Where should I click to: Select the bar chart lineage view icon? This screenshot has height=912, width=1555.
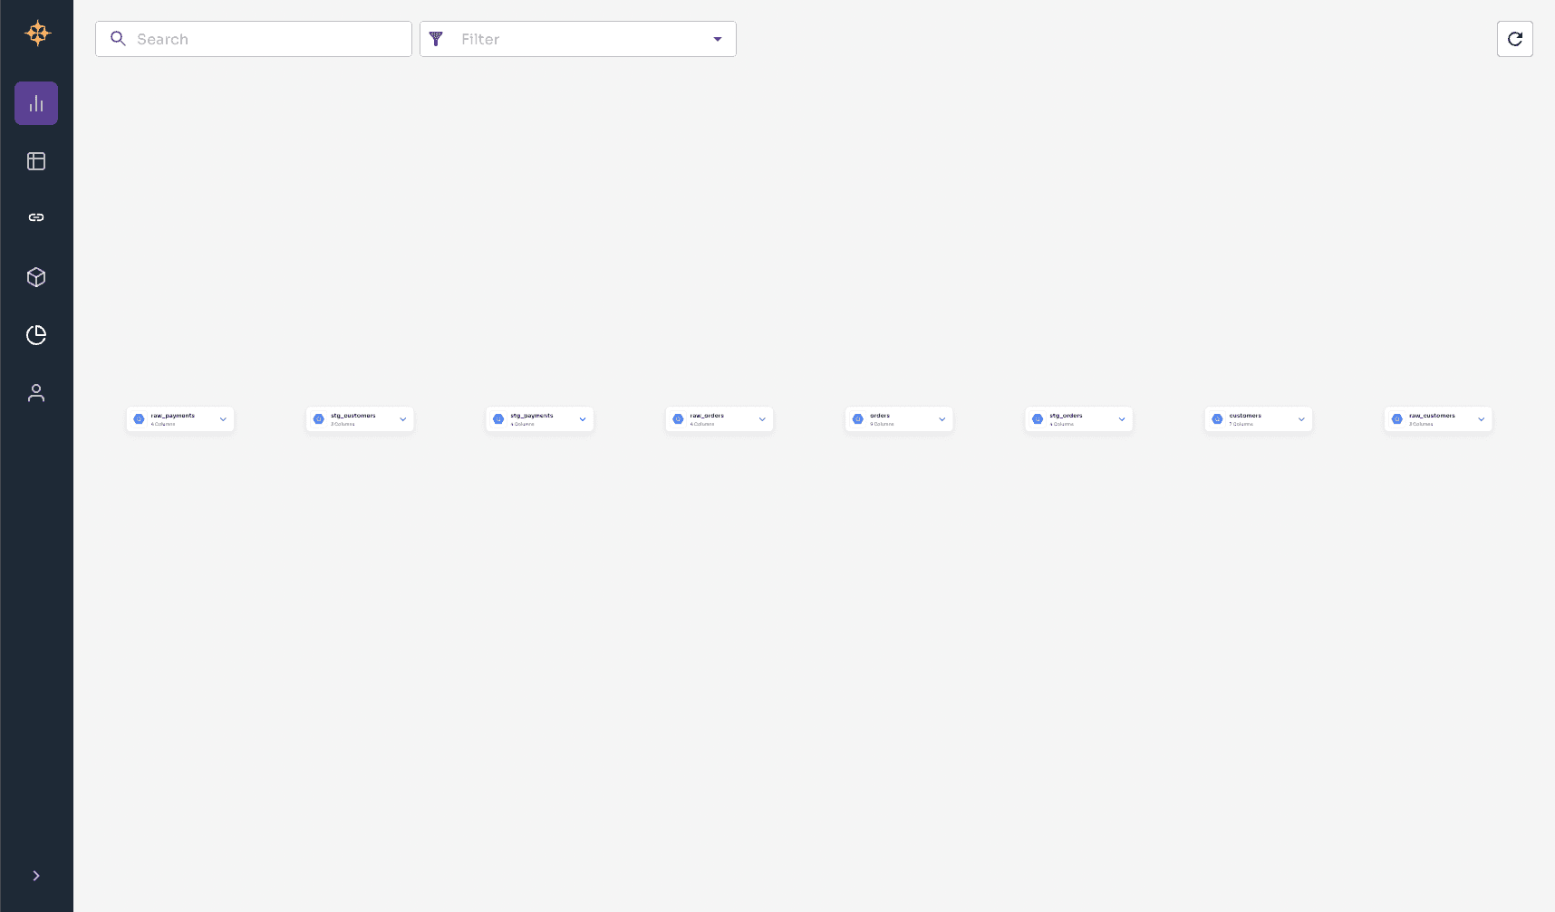coord(36,102)
